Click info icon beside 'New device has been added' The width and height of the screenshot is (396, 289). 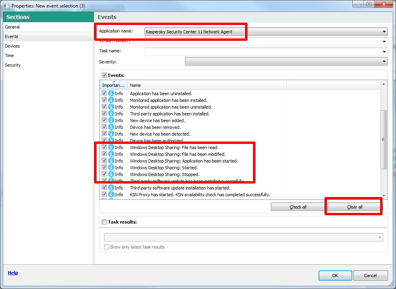(111, 121)
